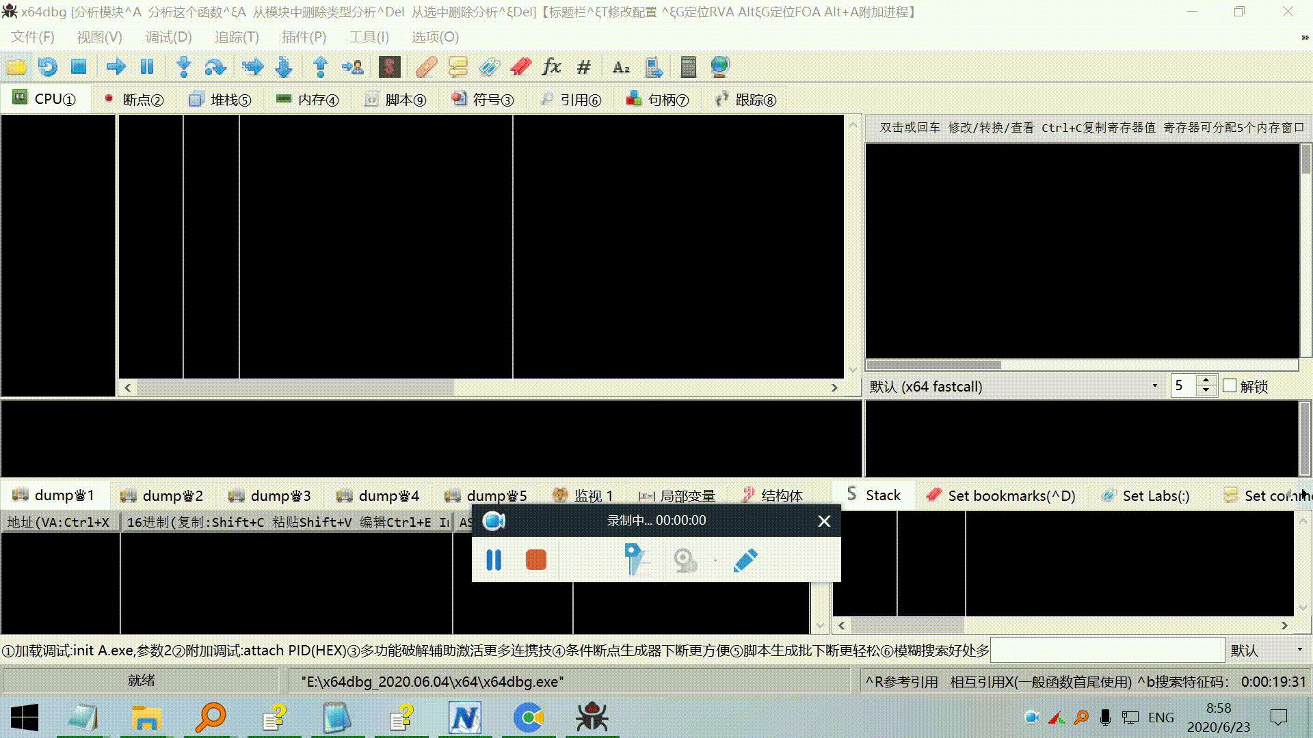
Task: Click the computer settings toolbar icon
Action: point(653,66)
